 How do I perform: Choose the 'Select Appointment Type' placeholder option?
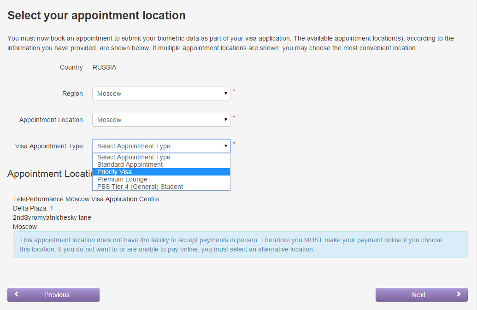coord(161,157)
